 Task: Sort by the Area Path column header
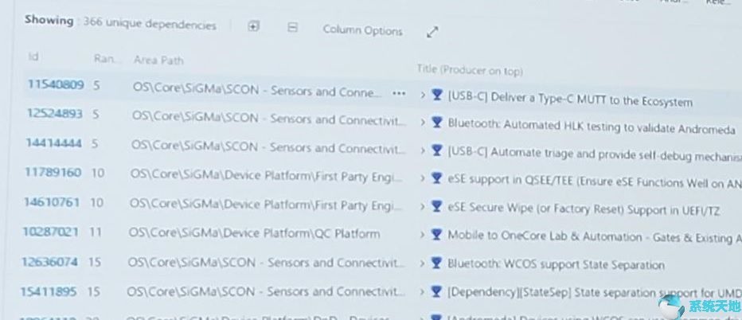coord(158,60)
